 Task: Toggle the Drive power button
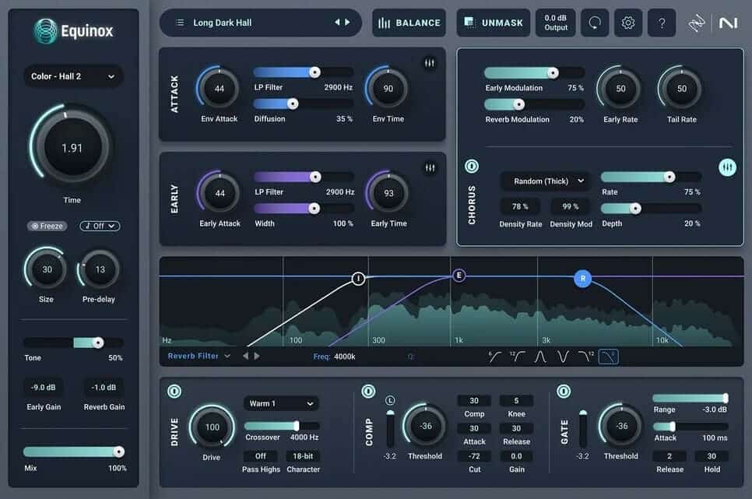click(x=174, y=392)
